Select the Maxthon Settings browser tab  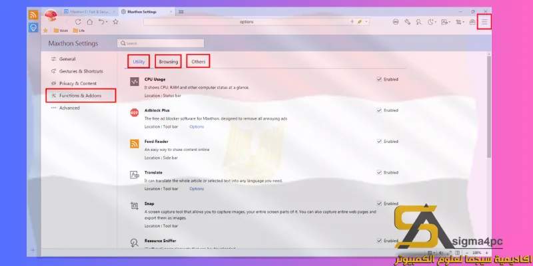(x=146, y=11)
